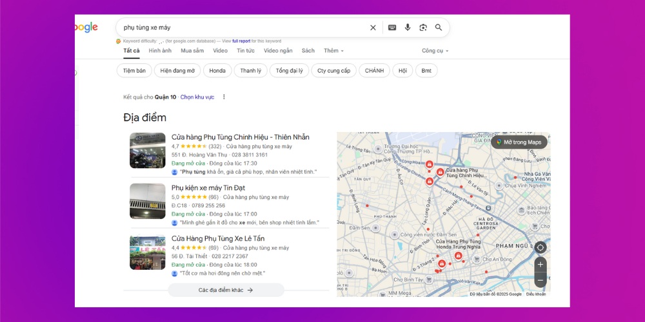Click the Google logo
Image resolution: width=645 pixels, height=322 pixels.
click(86, 28)
